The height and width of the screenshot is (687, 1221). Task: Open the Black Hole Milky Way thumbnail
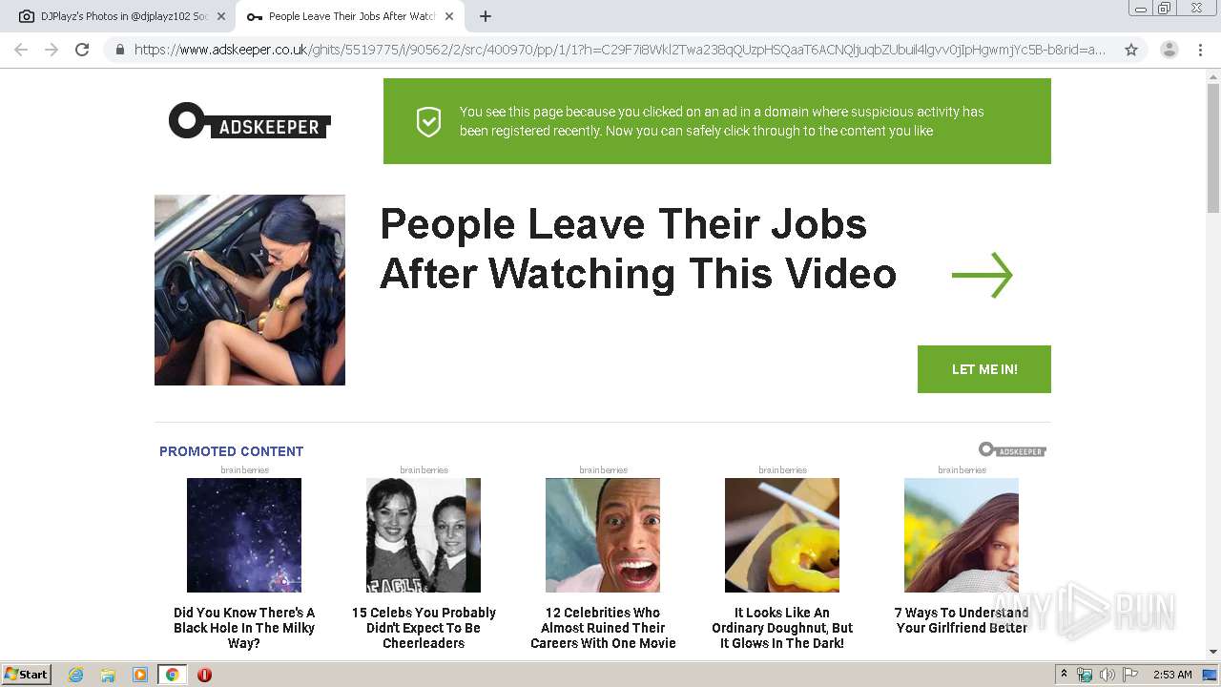[x=244, y=535]
